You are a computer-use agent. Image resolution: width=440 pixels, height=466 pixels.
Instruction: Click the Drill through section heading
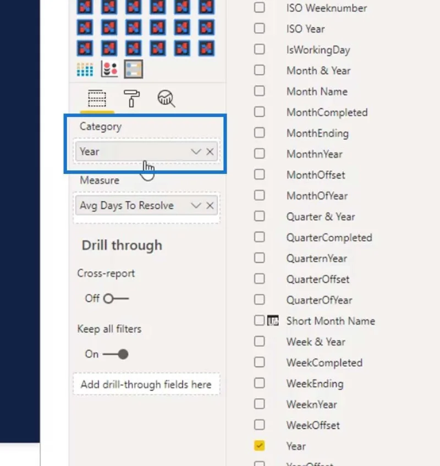pyautogui.click(x=122, y=246)
